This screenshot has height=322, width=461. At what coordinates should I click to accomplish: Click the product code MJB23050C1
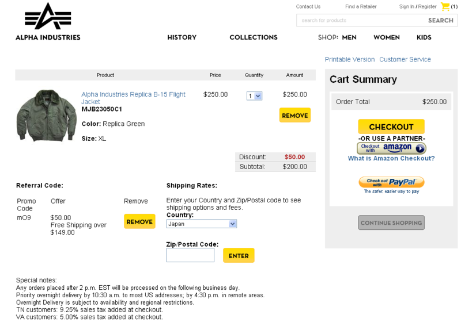tap(102, 109)
